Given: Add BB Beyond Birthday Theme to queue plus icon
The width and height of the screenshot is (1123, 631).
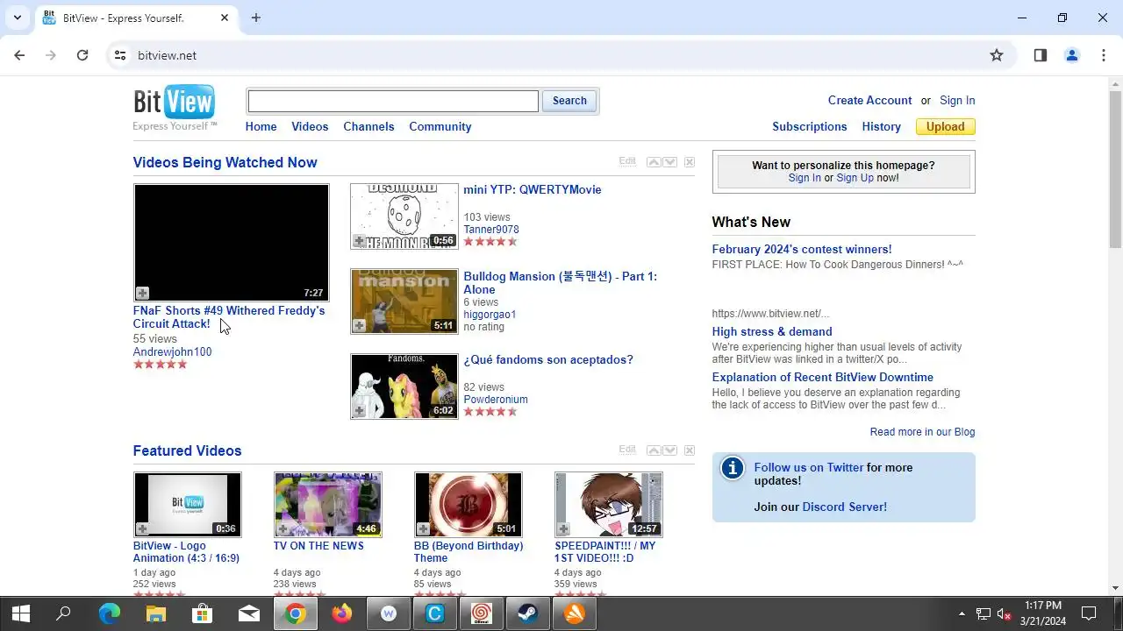Looking at the screenshot, I should point(423,529).
